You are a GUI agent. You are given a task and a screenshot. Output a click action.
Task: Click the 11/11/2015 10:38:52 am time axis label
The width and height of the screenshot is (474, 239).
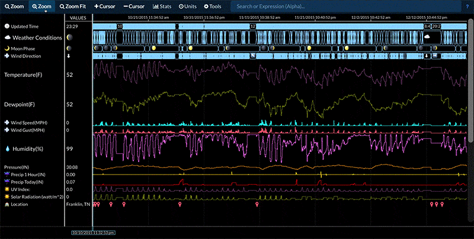point(260,18)
